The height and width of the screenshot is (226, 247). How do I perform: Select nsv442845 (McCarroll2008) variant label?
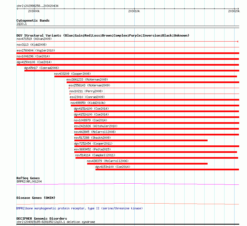pos(95,132)
